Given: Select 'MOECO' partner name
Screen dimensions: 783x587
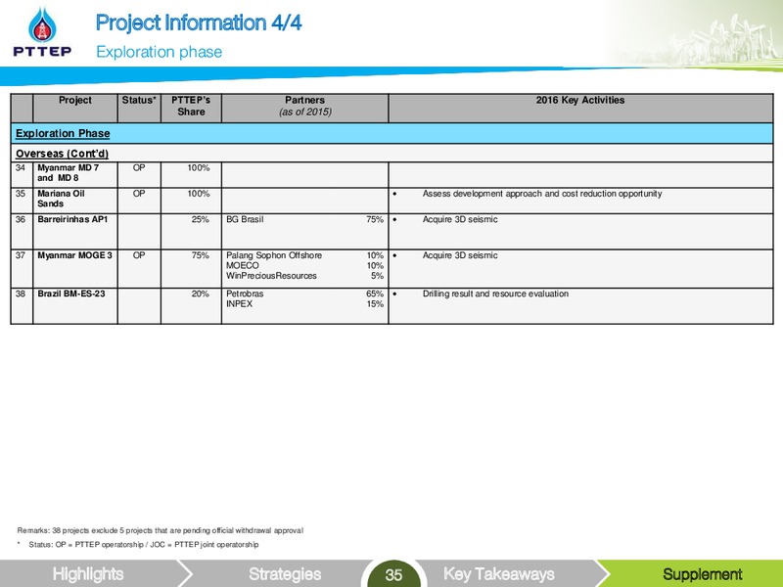Looking at the screenshot, I should coord(243,265).
